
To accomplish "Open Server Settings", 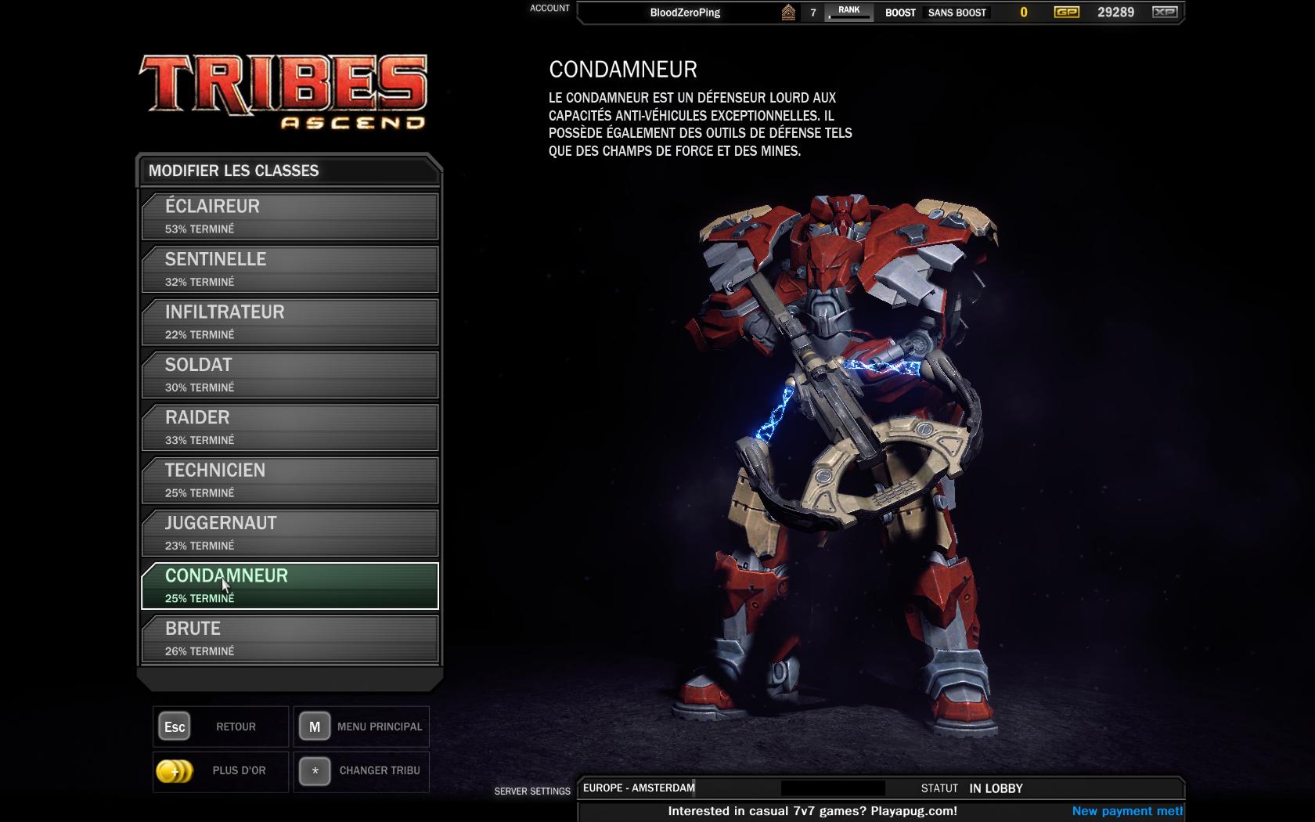I will tap(532, 791).
